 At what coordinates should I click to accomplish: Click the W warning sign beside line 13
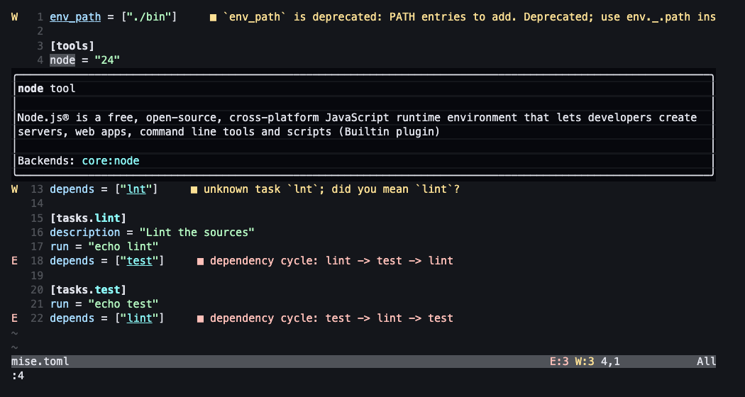click(15, 189)
